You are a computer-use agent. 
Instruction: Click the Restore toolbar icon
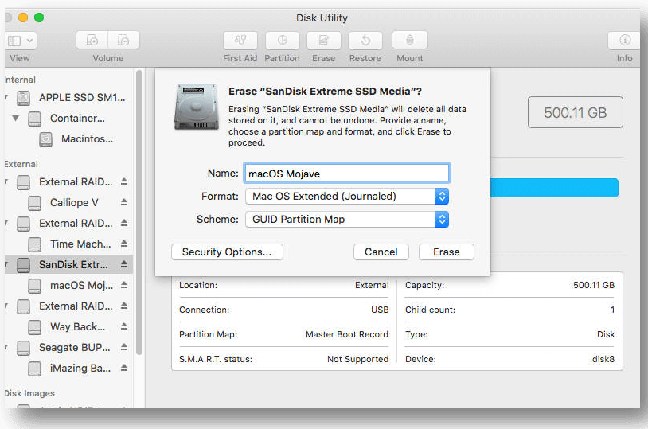(365, 40)
